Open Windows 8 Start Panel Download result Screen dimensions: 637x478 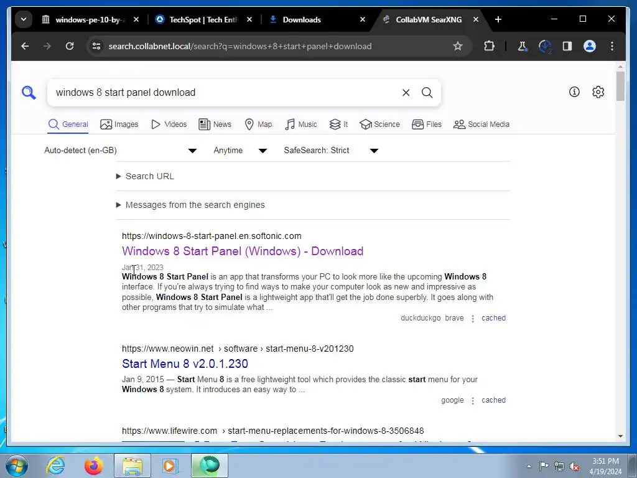243,251
